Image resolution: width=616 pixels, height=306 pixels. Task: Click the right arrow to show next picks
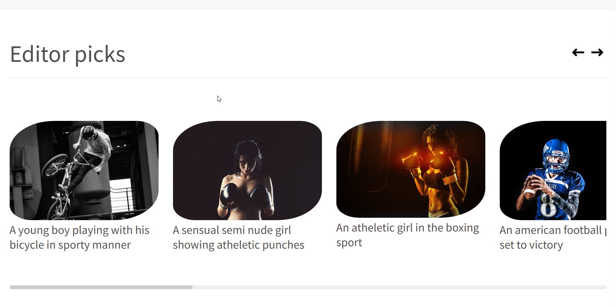(x=597, y=53)
